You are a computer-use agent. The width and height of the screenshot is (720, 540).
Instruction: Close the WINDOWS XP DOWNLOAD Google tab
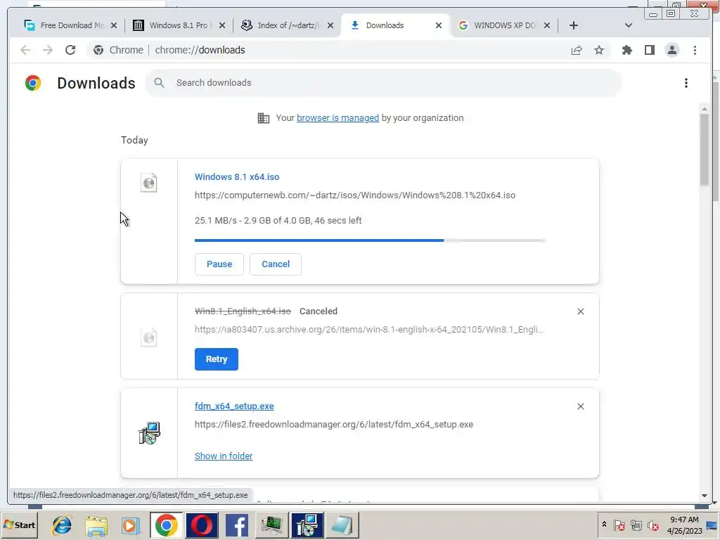point(547,25)
